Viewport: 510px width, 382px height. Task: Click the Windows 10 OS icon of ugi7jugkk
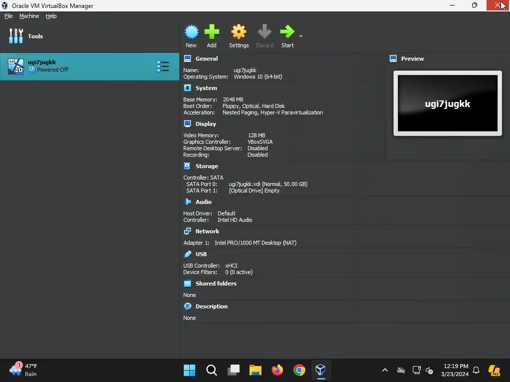click(16, 66)
